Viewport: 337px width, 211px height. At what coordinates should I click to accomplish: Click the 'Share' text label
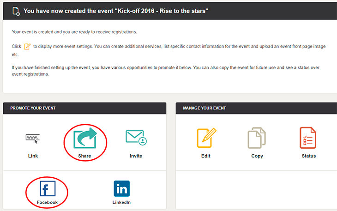pyautogui.click(x=84, y=156)
